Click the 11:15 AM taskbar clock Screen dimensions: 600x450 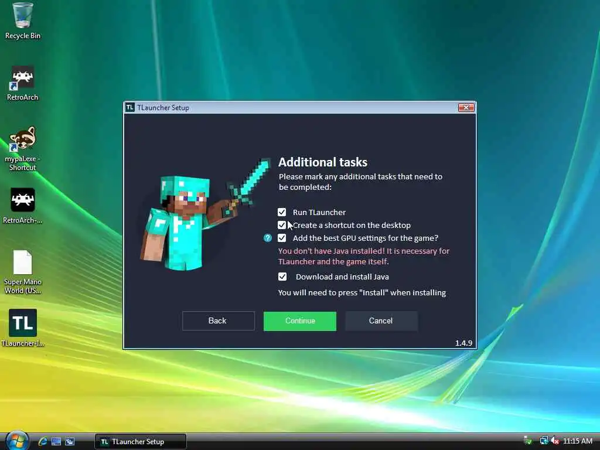577,441
